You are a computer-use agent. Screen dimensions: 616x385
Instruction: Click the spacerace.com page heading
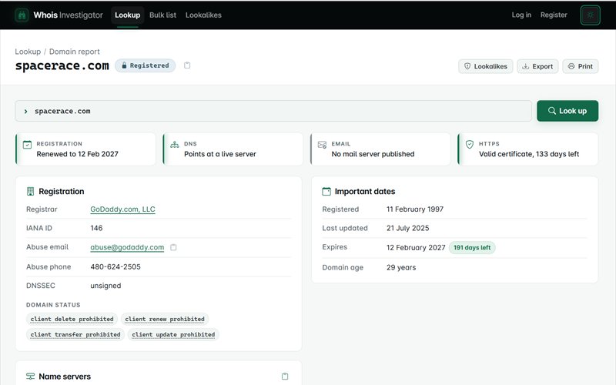[x=62, y=65]
